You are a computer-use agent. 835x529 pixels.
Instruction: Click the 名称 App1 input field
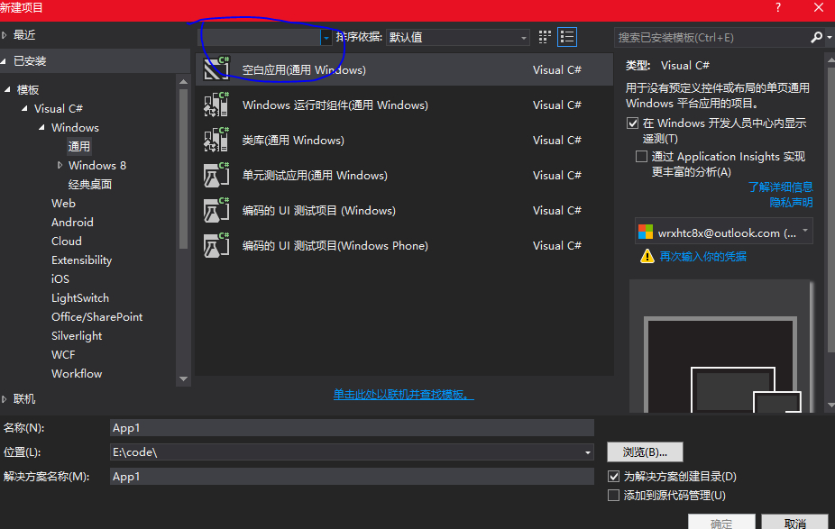(x=352, y=428)
